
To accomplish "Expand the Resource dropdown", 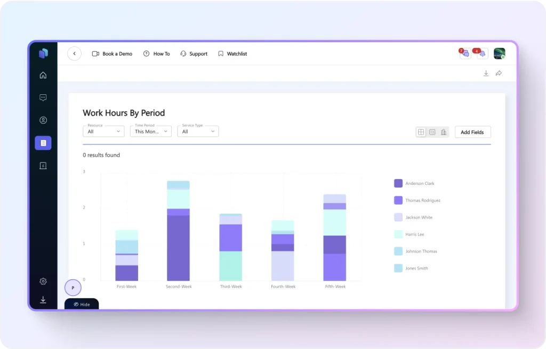I will [103, 131].
